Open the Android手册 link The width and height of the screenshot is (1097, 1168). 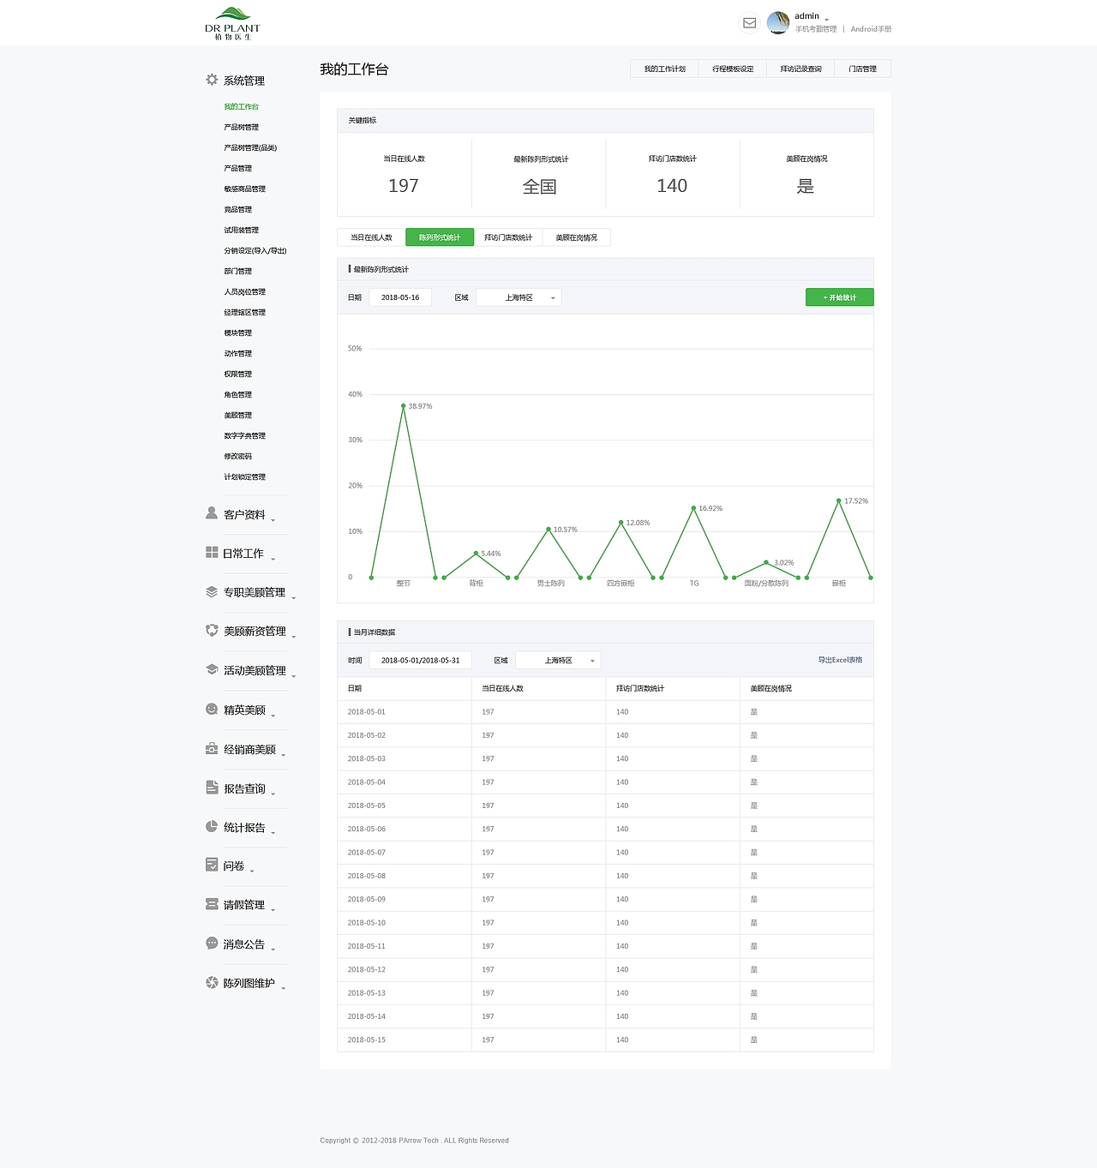point(871,29)
